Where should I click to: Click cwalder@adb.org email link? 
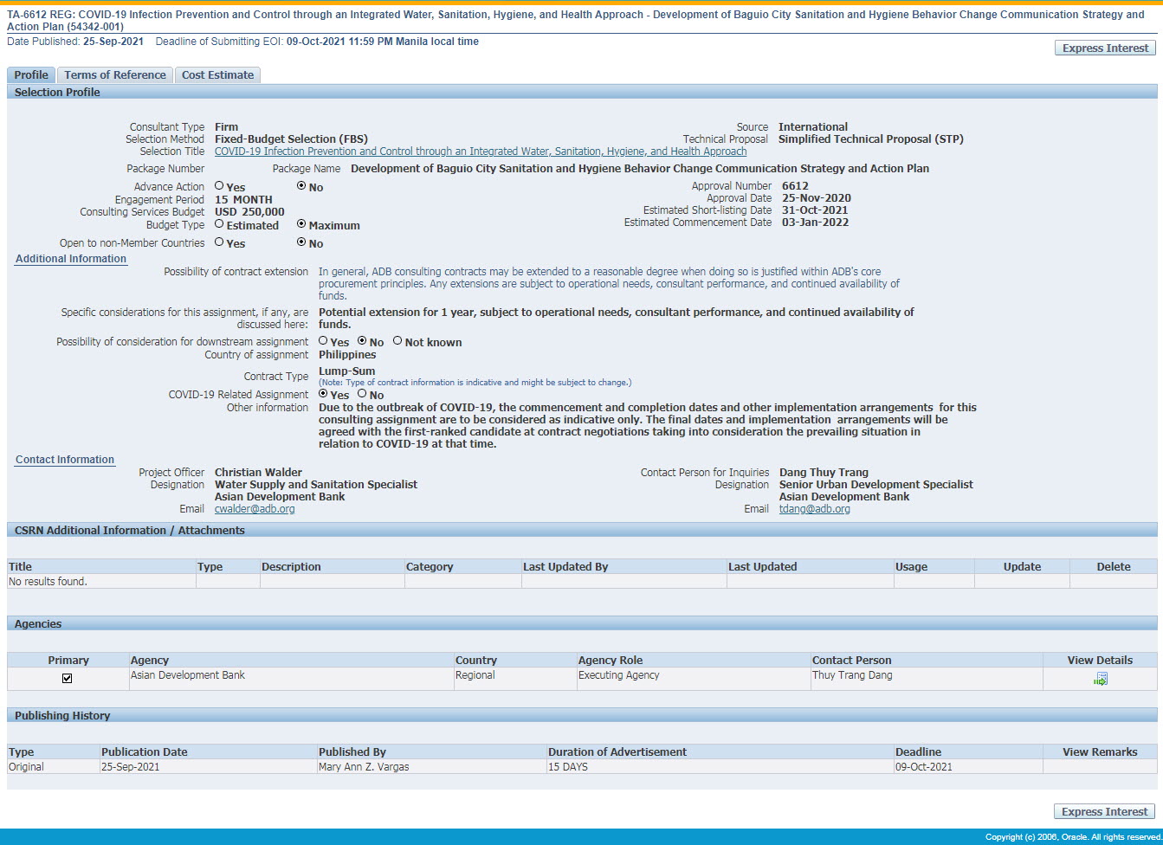255,509
